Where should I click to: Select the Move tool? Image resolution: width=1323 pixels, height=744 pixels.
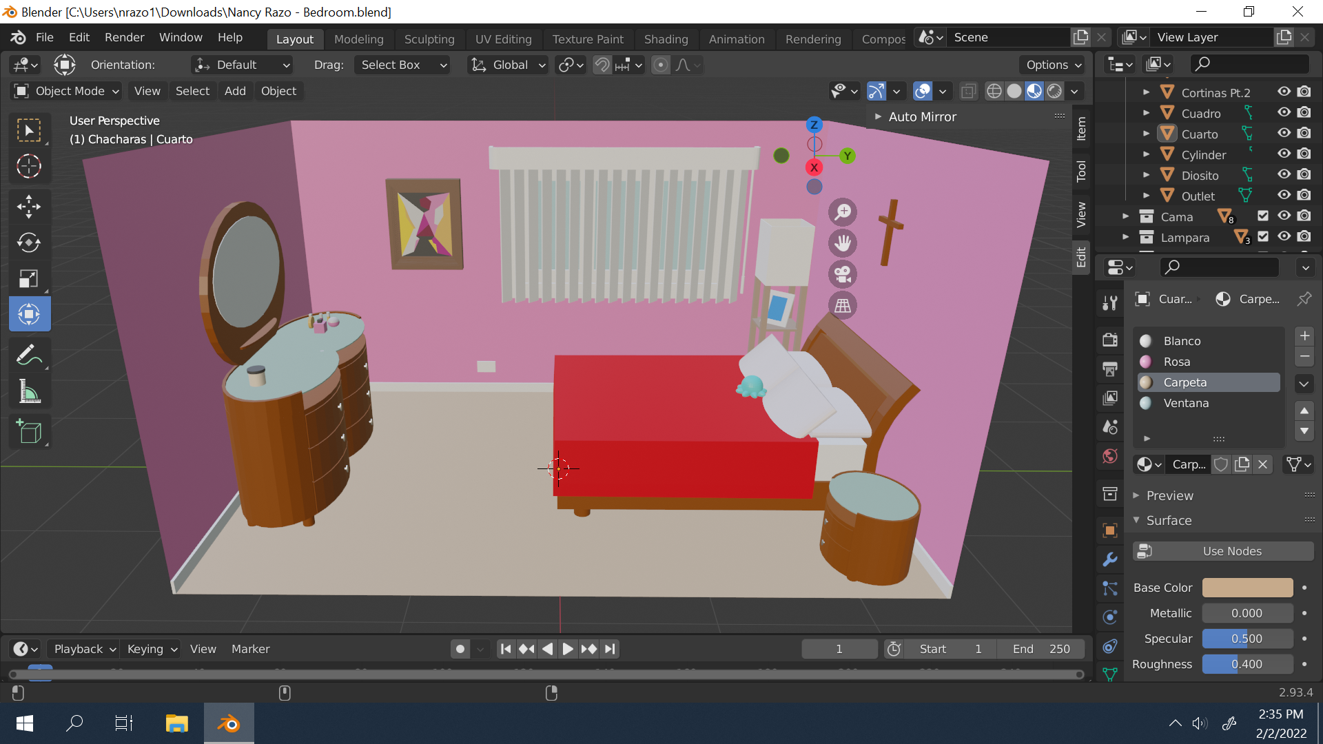click(29, 206)
